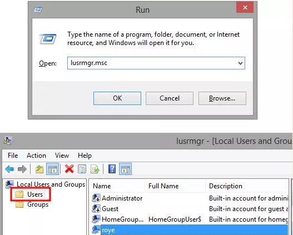Screen dimensions: 293x235
Task: Click HomeGroupUser$ full name cell
Action: coord(175,219)
